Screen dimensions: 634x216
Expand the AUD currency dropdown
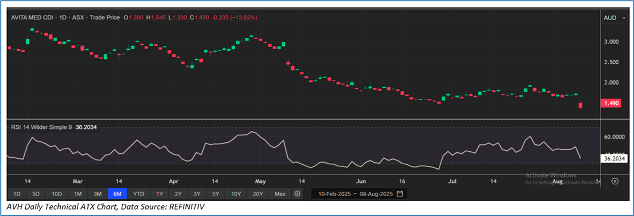tap(614, 18)
